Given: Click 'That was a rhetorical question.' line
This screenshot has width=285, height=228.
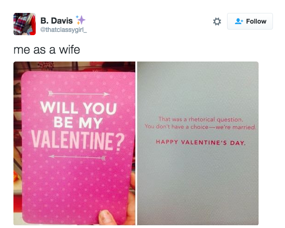Looking at the screenshot, I should (x=201, y=119).
